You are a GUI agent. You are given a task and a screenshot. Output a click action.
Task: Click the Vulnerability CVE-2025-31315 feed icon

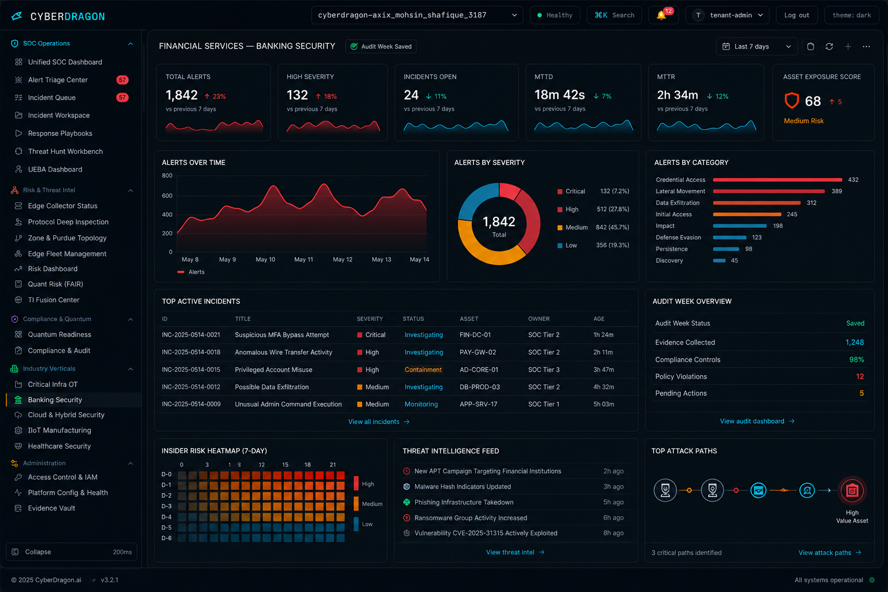click(406, 533)
